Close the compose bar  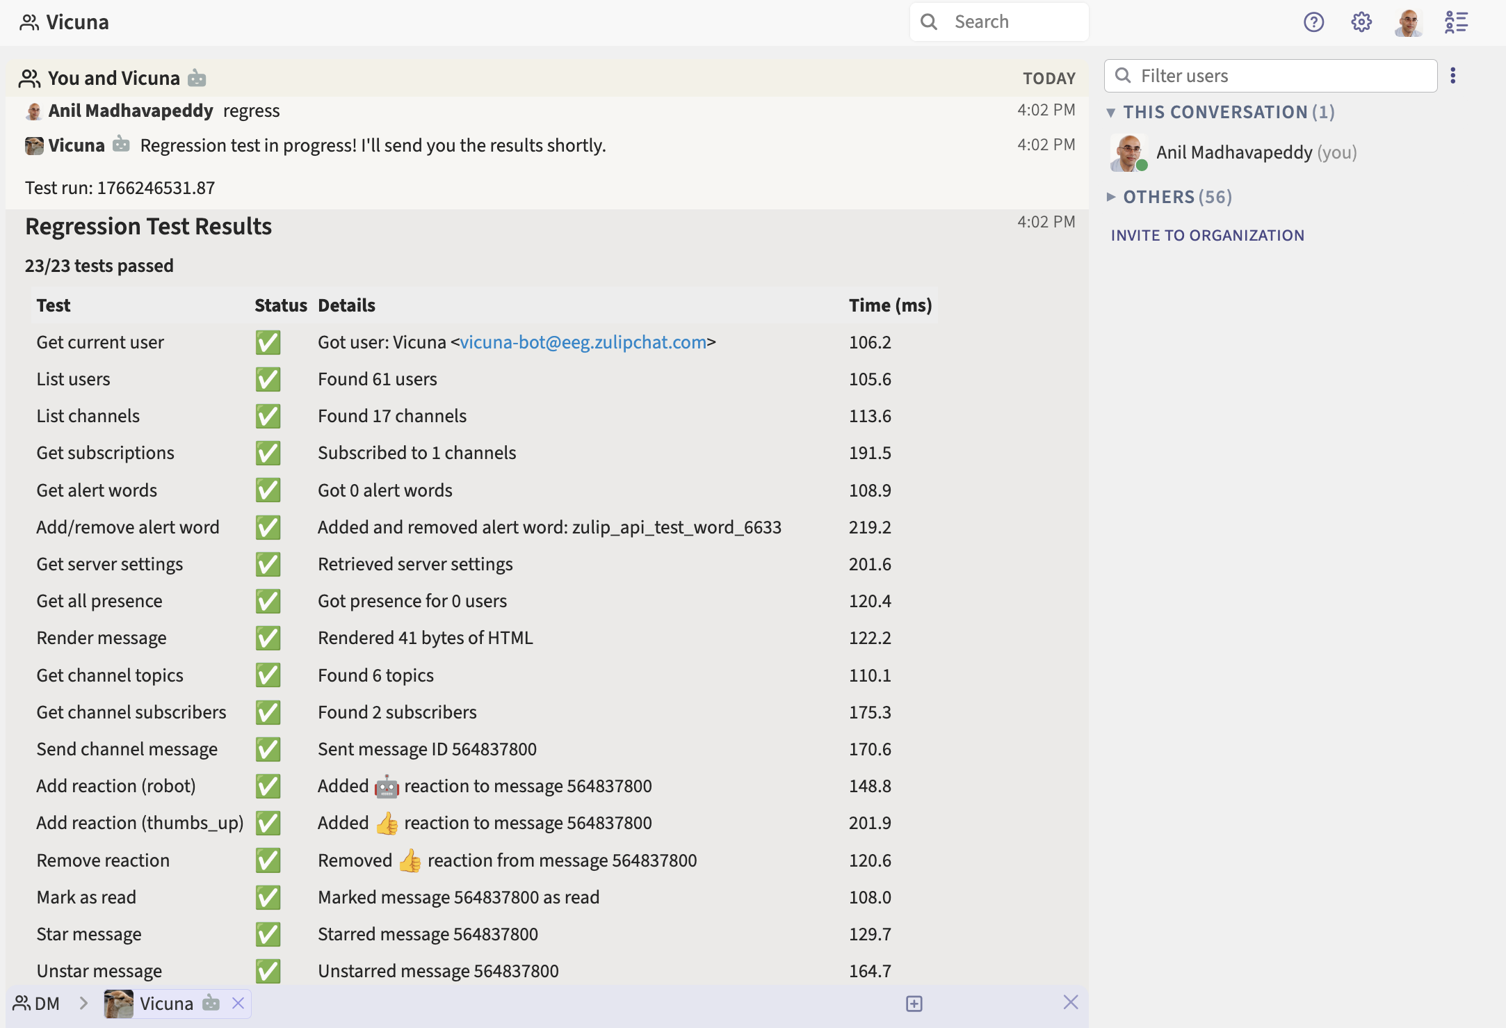1070,1002
